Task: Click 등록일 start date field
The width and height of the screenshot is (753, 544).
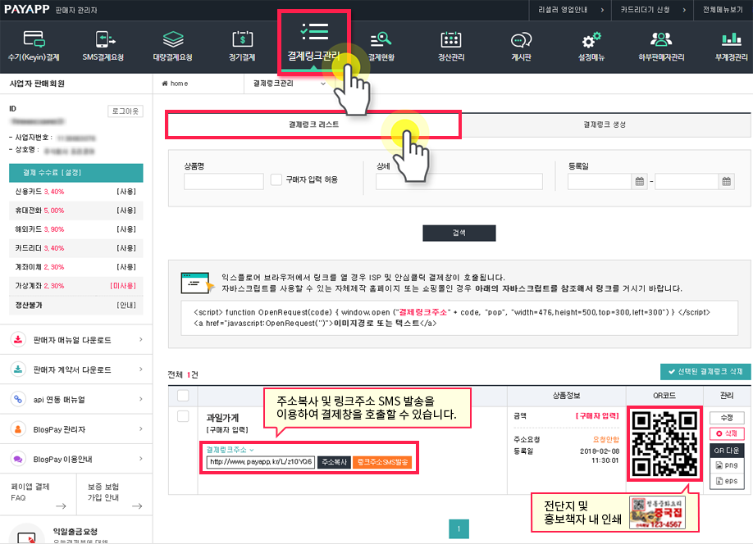Action: point(600,181)
